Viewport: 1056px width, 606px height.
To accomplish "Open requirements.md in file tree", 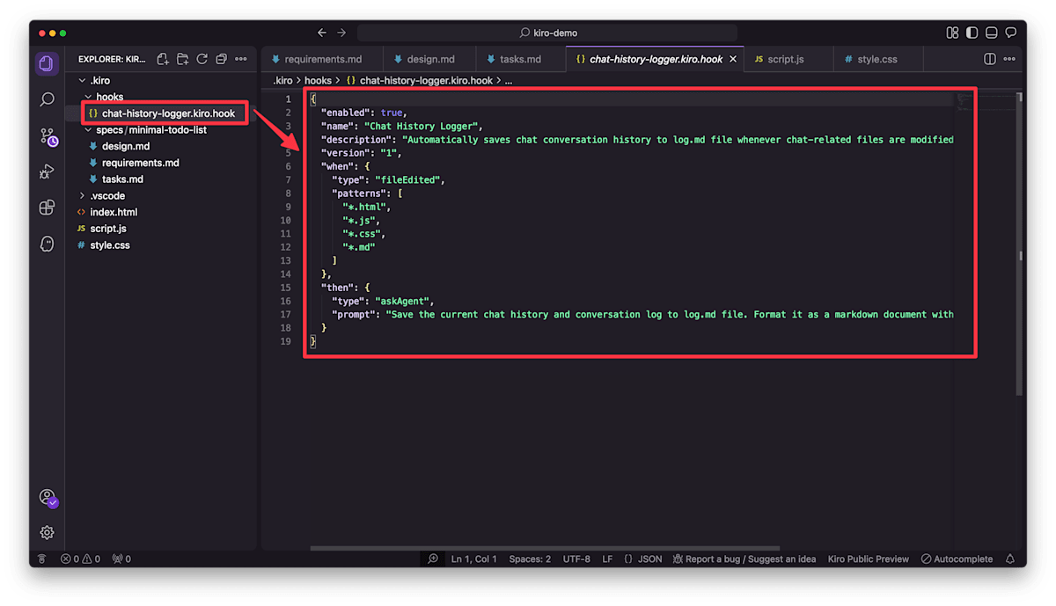I will (140, 163).
